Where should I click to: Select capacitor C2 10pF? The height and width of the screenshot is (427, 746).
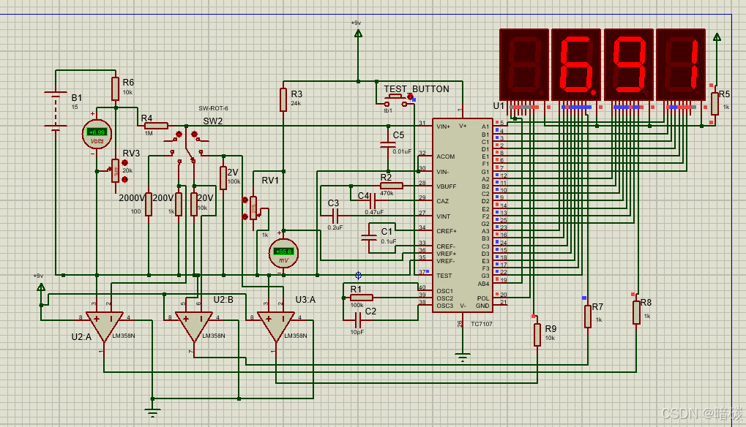point(358,320)
